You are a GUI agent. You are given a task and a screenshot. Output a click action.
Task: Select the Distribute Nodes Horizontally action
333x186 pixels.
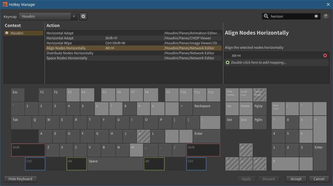(x=134, y=53)
